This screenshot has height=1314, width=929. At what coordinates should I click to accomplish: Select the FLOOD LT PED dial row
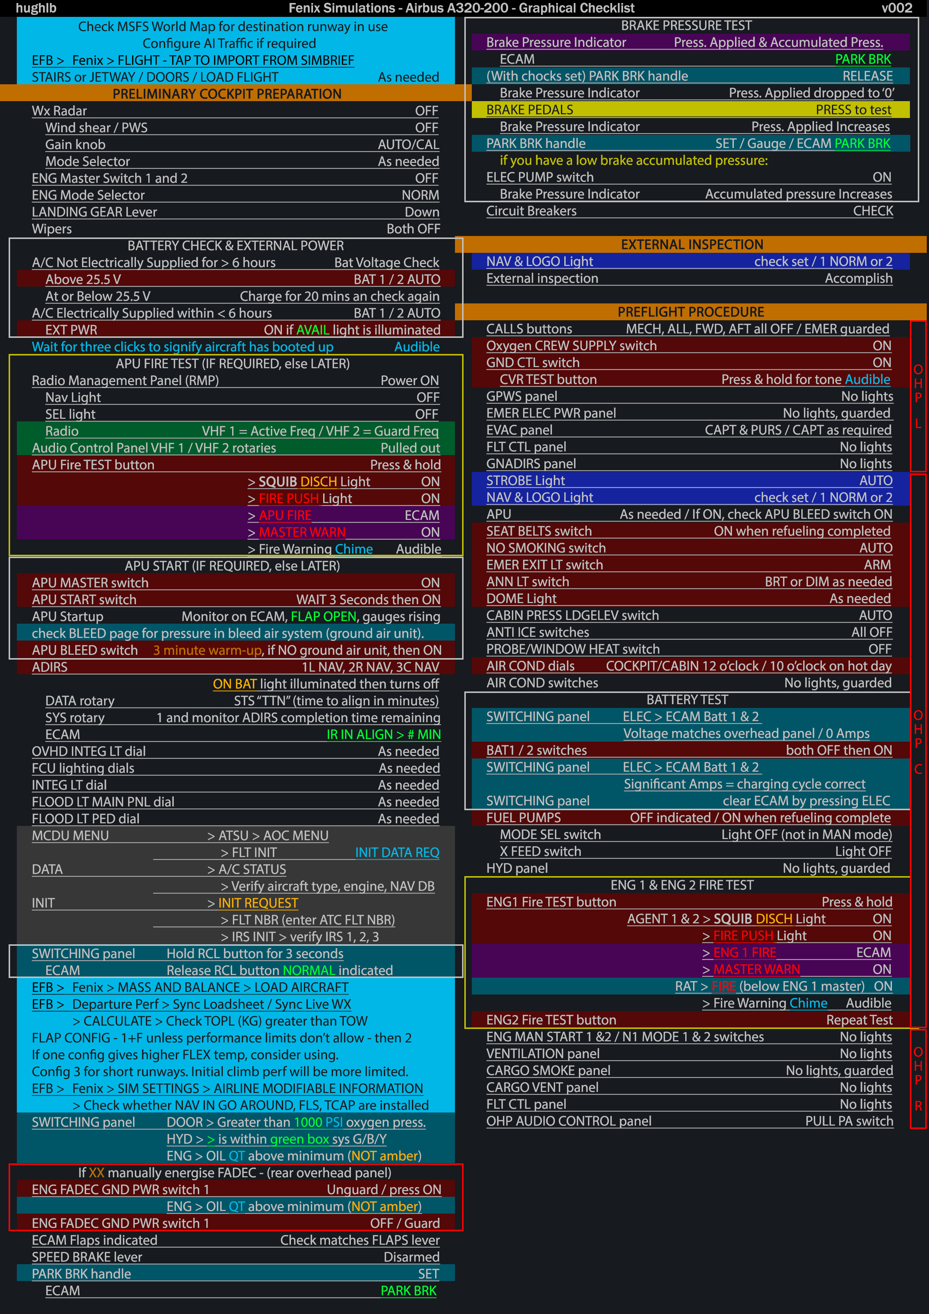235,818
